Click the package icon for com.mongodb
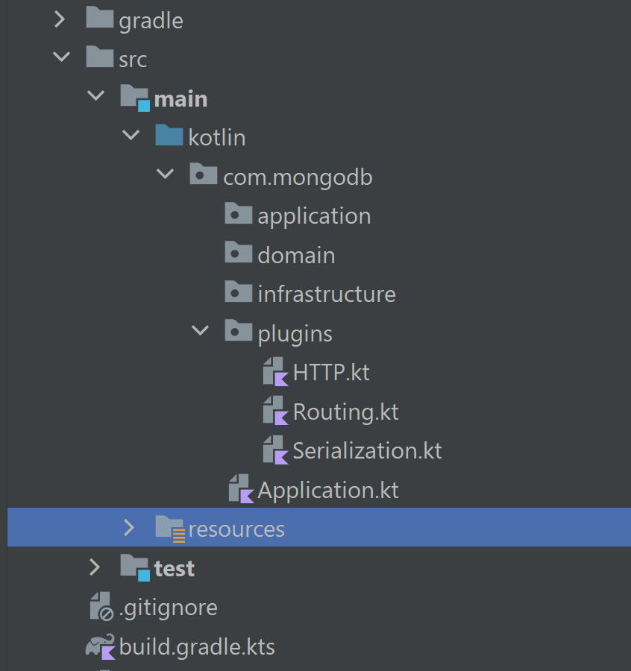The image size is (631, 671). point(202,174)
